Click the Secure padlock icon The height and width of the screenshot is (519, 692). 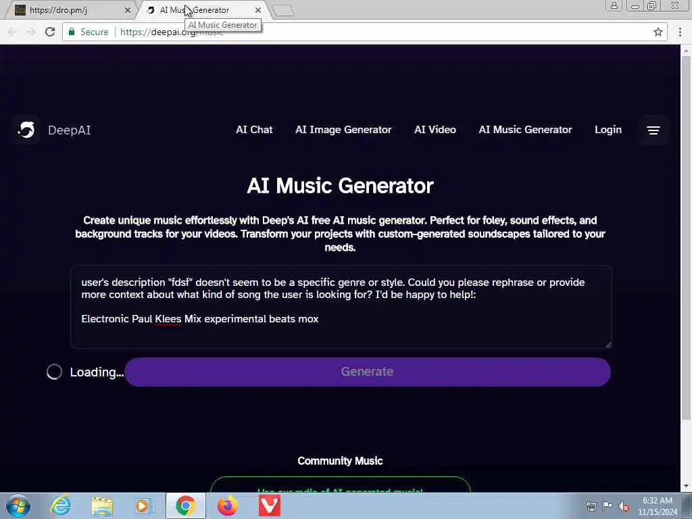tap(72, 32)
